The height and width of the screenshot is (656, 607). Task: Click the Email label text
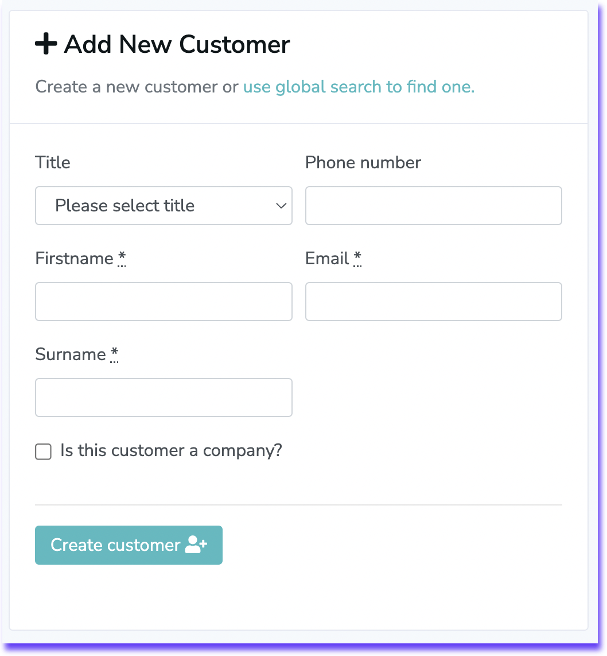(327, 258)
